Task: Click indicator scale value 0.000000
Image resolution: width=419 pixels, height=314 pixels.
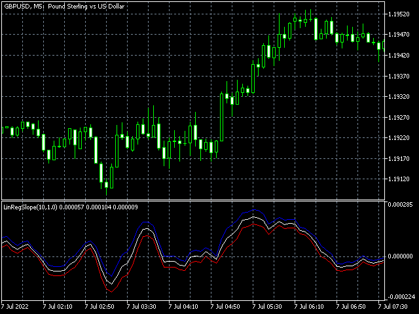Action: (x=400, y=256)
